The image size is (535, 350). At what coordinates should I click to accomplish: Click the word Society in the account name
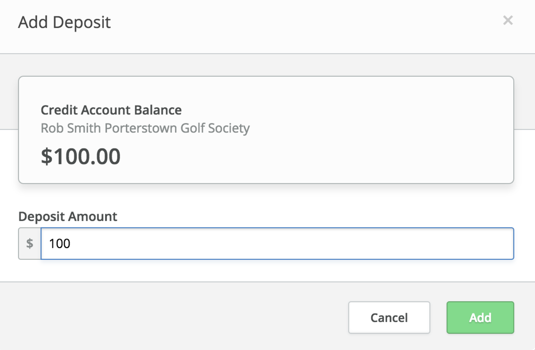(229, 128)
